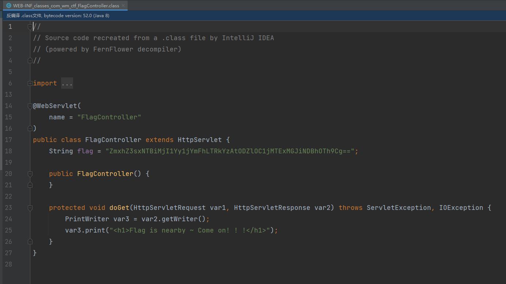Click the FlagController constructor name on line 20
The height and width of the screenshot is (284, 506).
pyautogui.click(x=105, y=174)
